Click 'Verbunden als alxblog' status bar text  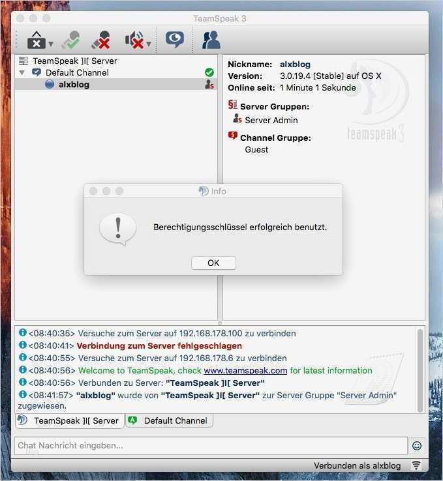click(358, 465)
